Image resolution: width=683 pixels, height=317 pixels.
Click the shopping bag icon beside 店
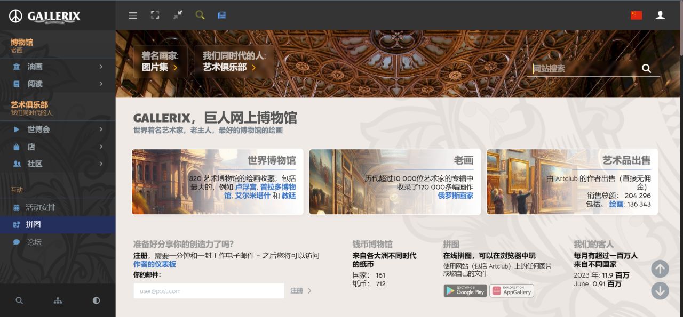[17, 147]
